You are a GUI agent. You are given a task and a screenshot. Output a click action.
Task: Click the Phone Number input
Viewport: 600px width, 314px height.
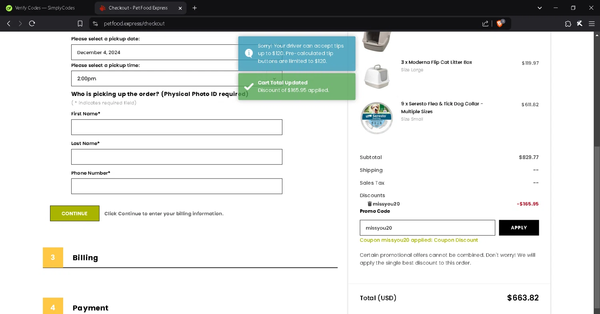click(176, 186)
